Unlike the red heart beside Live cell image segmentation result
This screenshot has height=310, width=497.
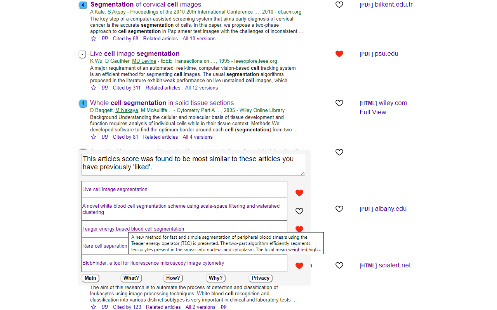click(339, 54)
